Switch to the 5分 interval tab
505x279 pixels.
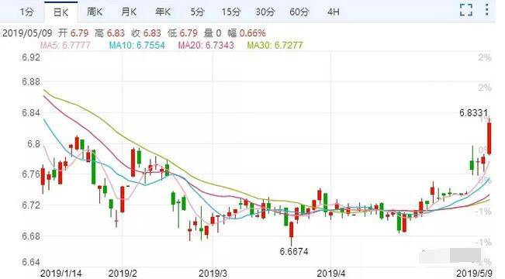pyautogui.click(x=197, y=12)
